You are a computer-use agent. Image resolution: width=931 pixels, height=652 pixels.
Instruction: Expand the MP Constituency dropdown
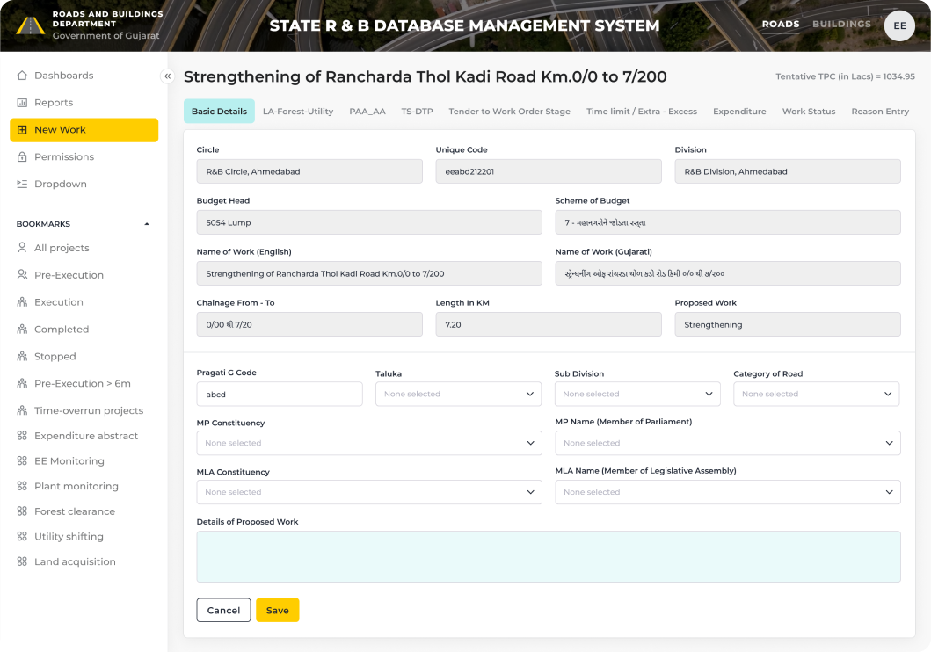369,443
